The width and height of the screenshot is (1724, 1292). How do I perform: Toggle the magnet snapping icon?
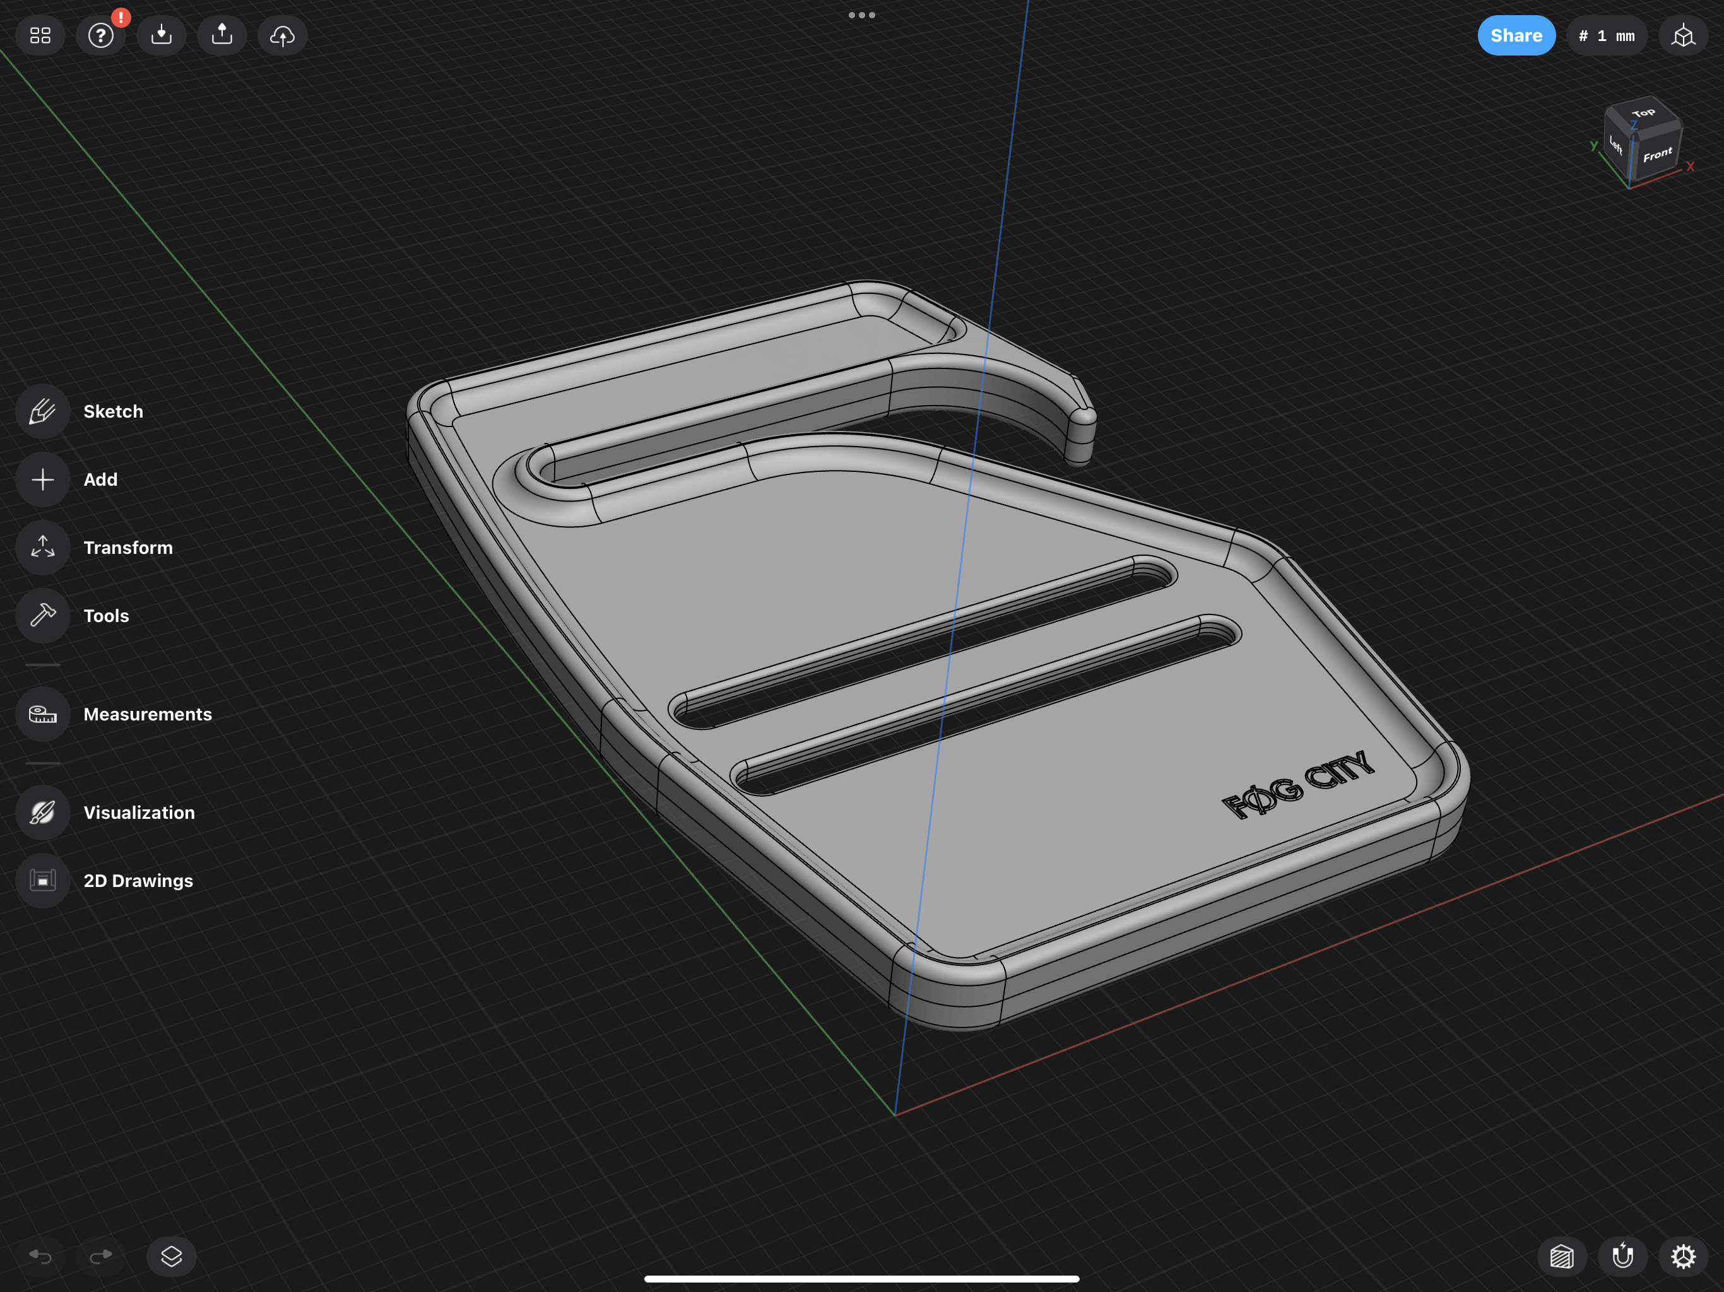[1622, 1256]
